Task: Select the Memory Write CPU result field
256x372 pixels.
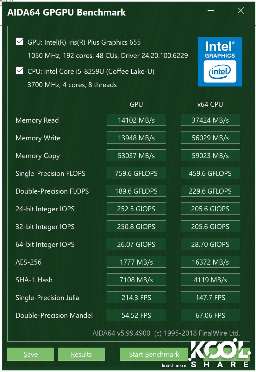Action: 210,138
